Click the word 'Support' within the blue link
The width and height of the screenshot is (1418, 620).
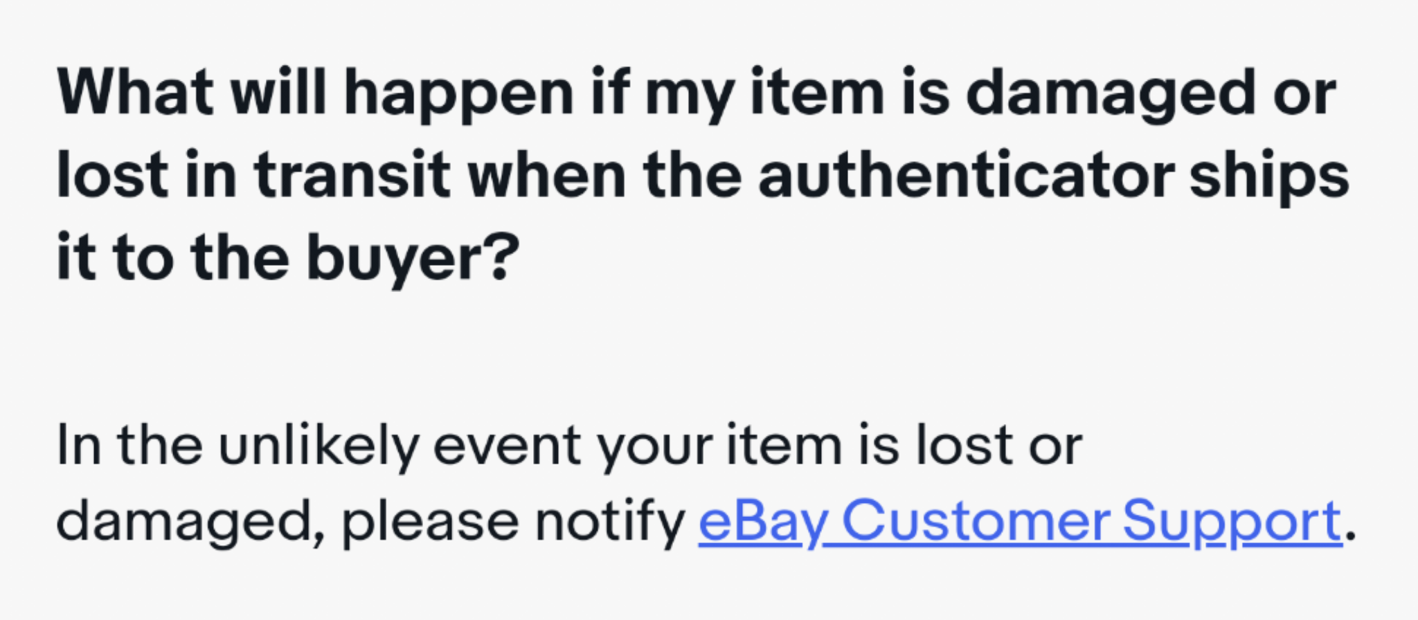click(1232, 523)
